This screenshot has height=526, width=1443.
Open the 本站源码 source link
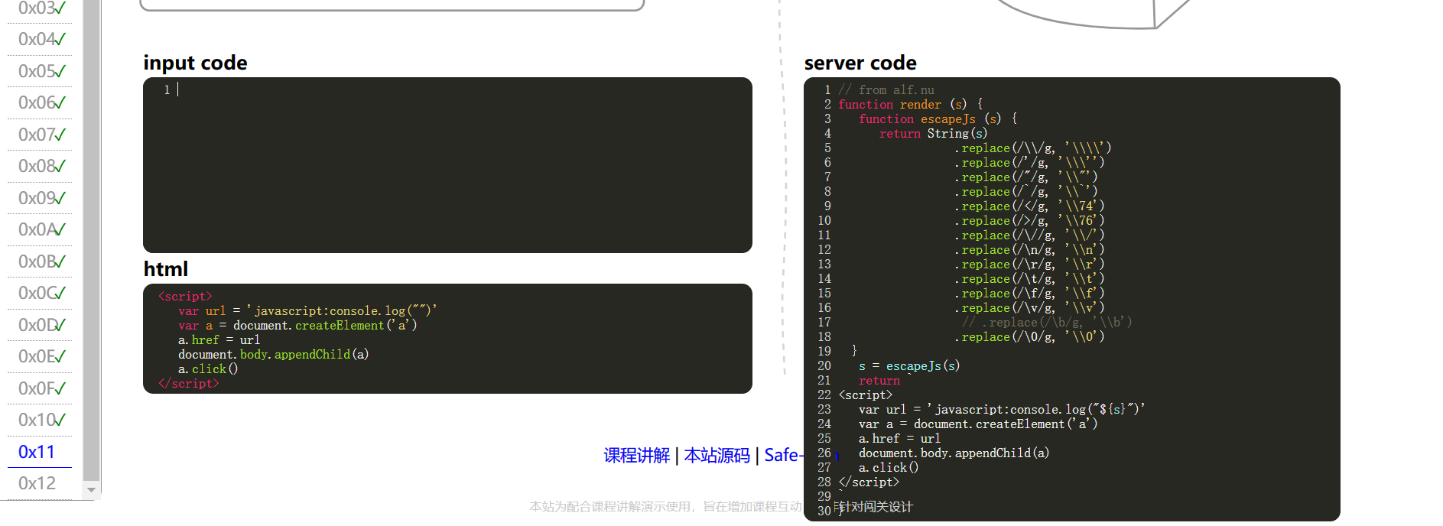coord(717,456)
